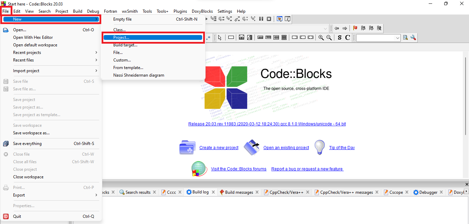Screen dimensions: 469x224
Task: Choose Empty file from New submenu
Action: (122, 19)
